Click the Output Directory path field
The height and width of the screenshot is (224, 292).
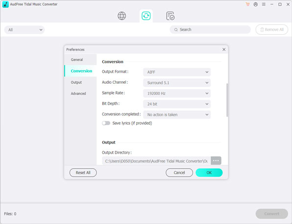pos(156,161)
